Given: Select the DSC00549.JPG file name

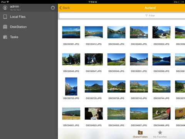Looking at the screenshot, I should (x=116, y=71).
